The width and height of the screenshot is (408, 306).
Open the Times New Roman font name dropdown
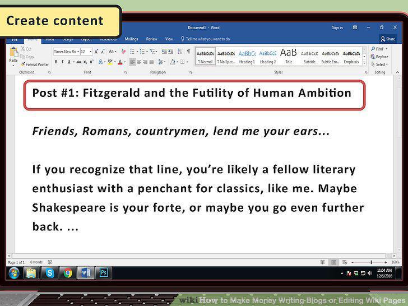78,52
